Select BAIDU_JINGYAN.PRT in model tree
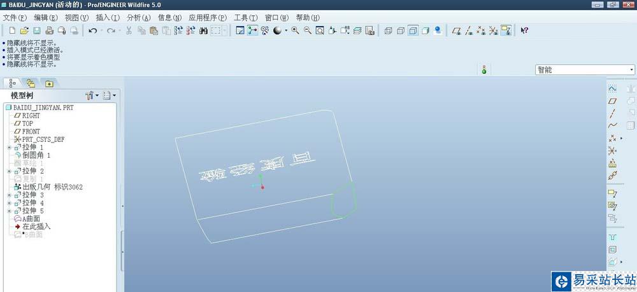 click(39, 108)
